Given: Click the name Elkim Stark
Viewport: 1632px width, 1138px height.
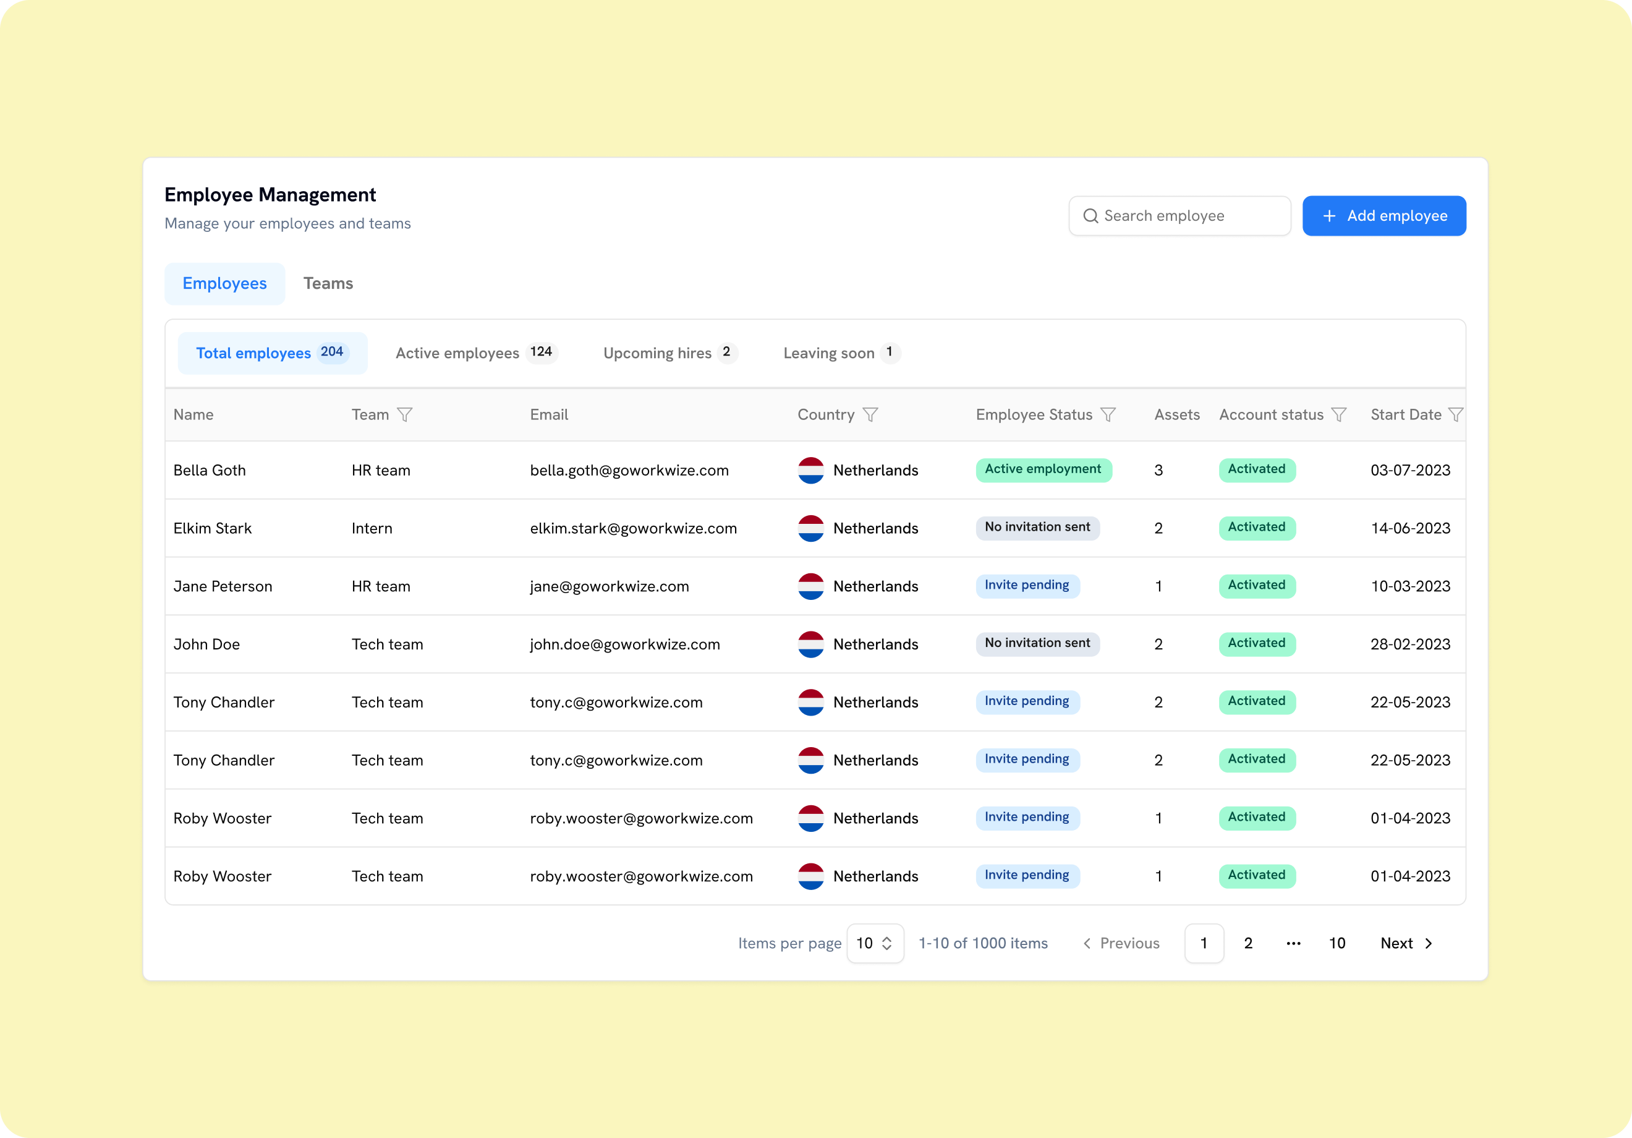Looking at the screenshot, I should [213, 528].
